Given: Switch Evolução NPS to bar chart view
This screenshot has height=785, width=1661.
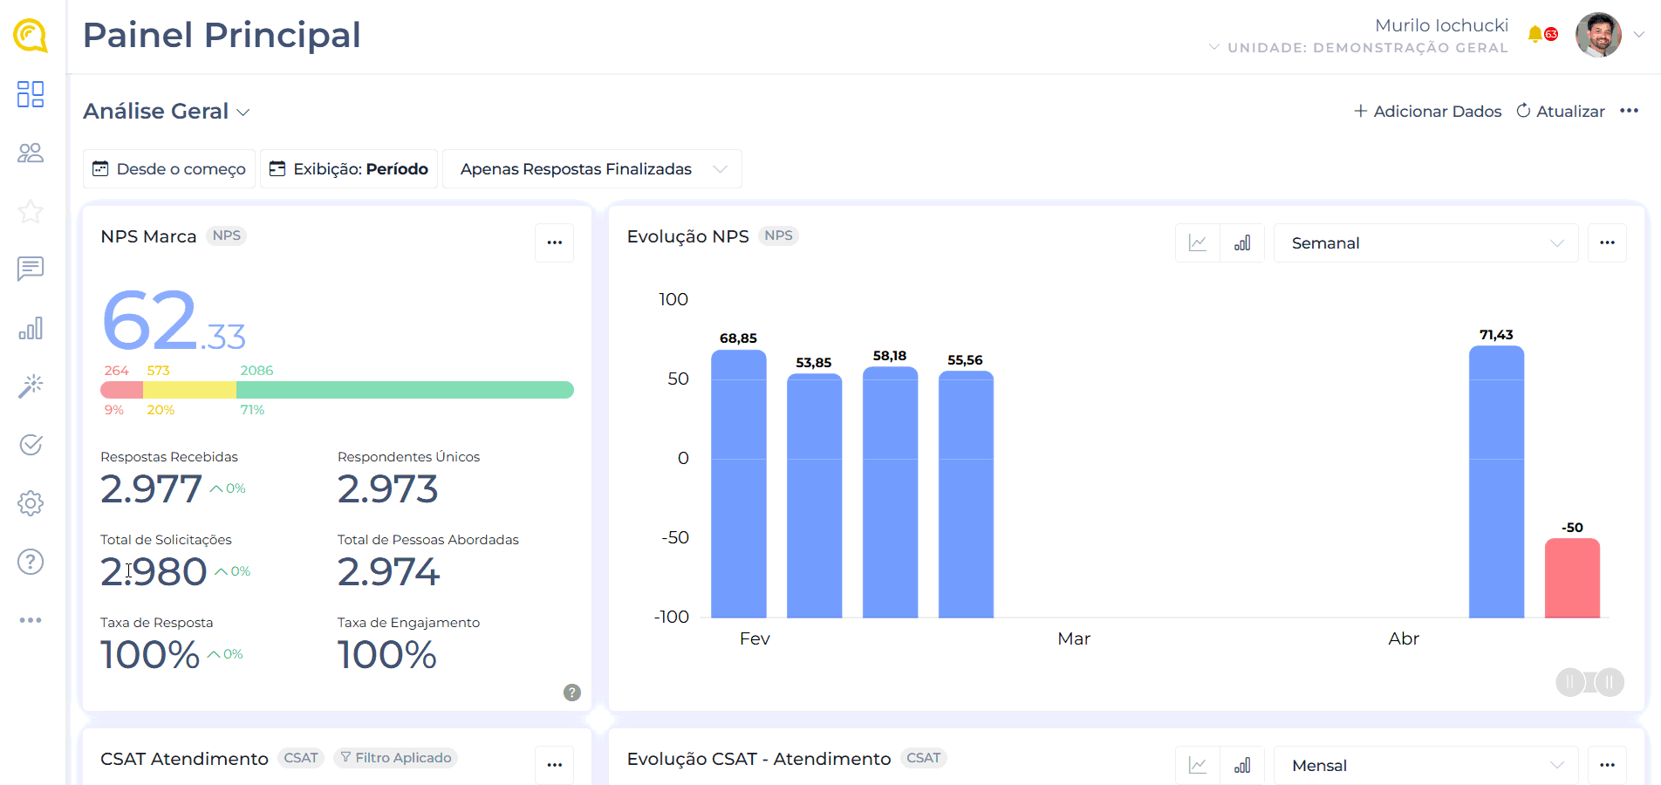Looking at the screenshot, I should pos(1242,243).
